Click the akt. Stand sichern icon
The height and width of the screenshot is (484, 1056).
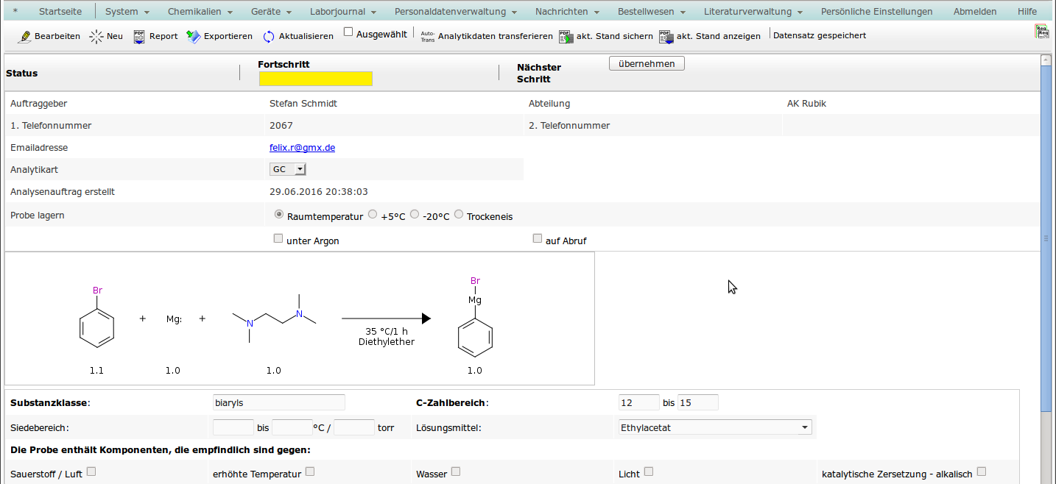pos(566,36)
